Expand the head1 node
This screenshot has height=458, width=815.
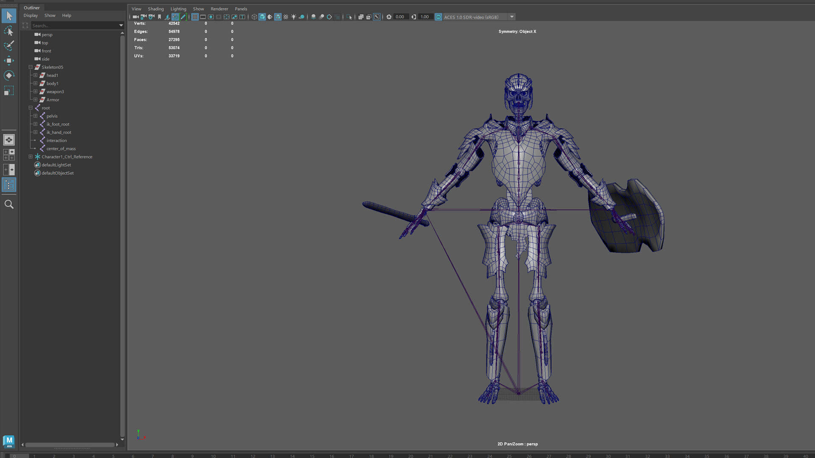[36, 75]
